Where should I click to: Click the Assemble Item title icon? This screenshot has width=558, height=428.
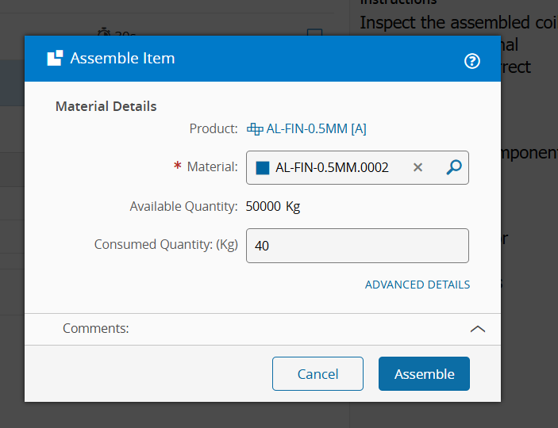click(x=55, y=59)
